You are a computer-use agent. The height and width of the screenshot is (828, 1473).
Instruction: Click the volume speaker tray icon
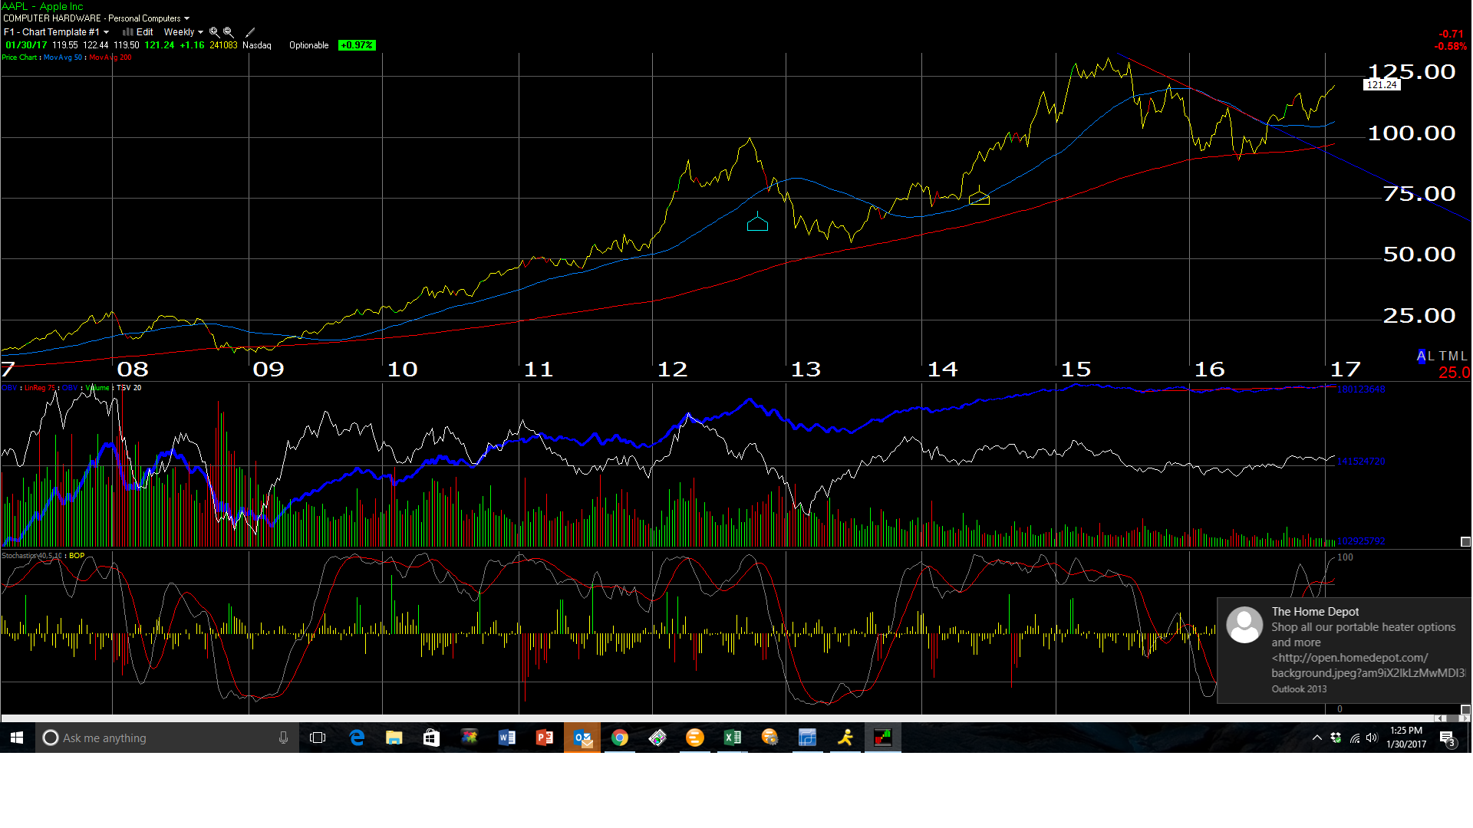point(1372,738)
